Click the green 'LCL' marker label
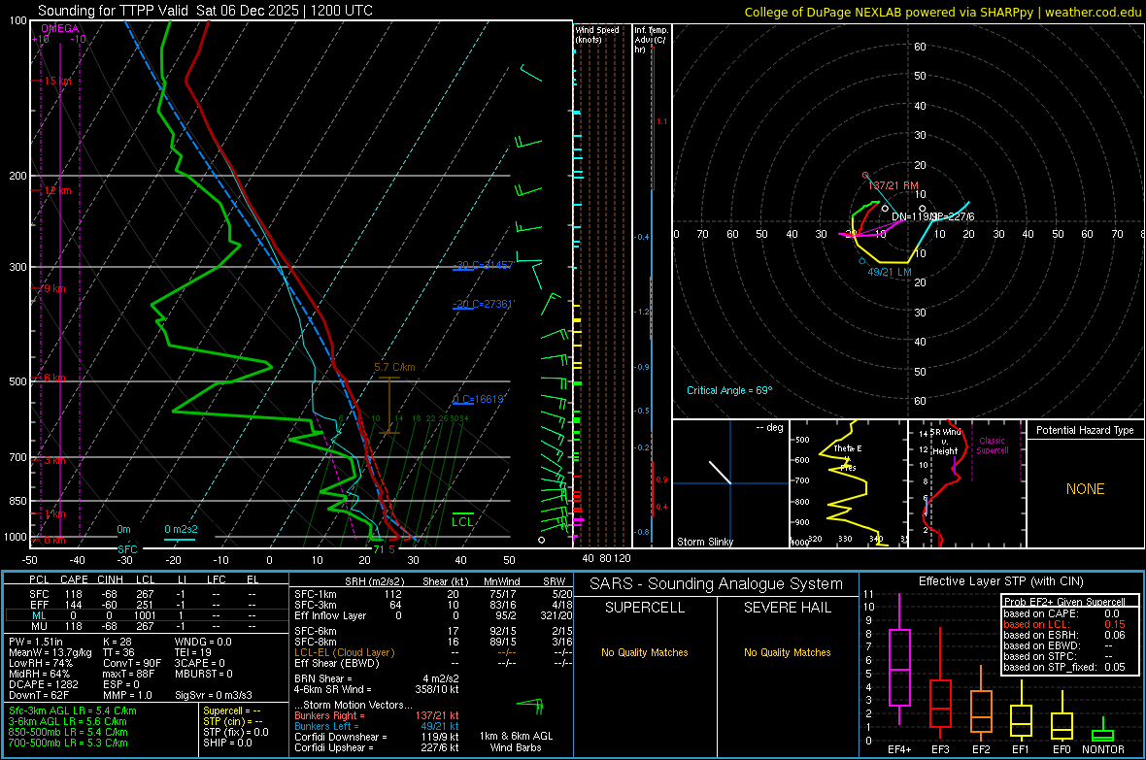 point(462,521)
